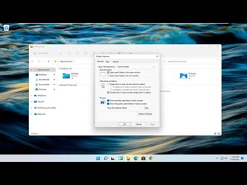Collapse Quick access in the navigation pane

pos(31,70)
